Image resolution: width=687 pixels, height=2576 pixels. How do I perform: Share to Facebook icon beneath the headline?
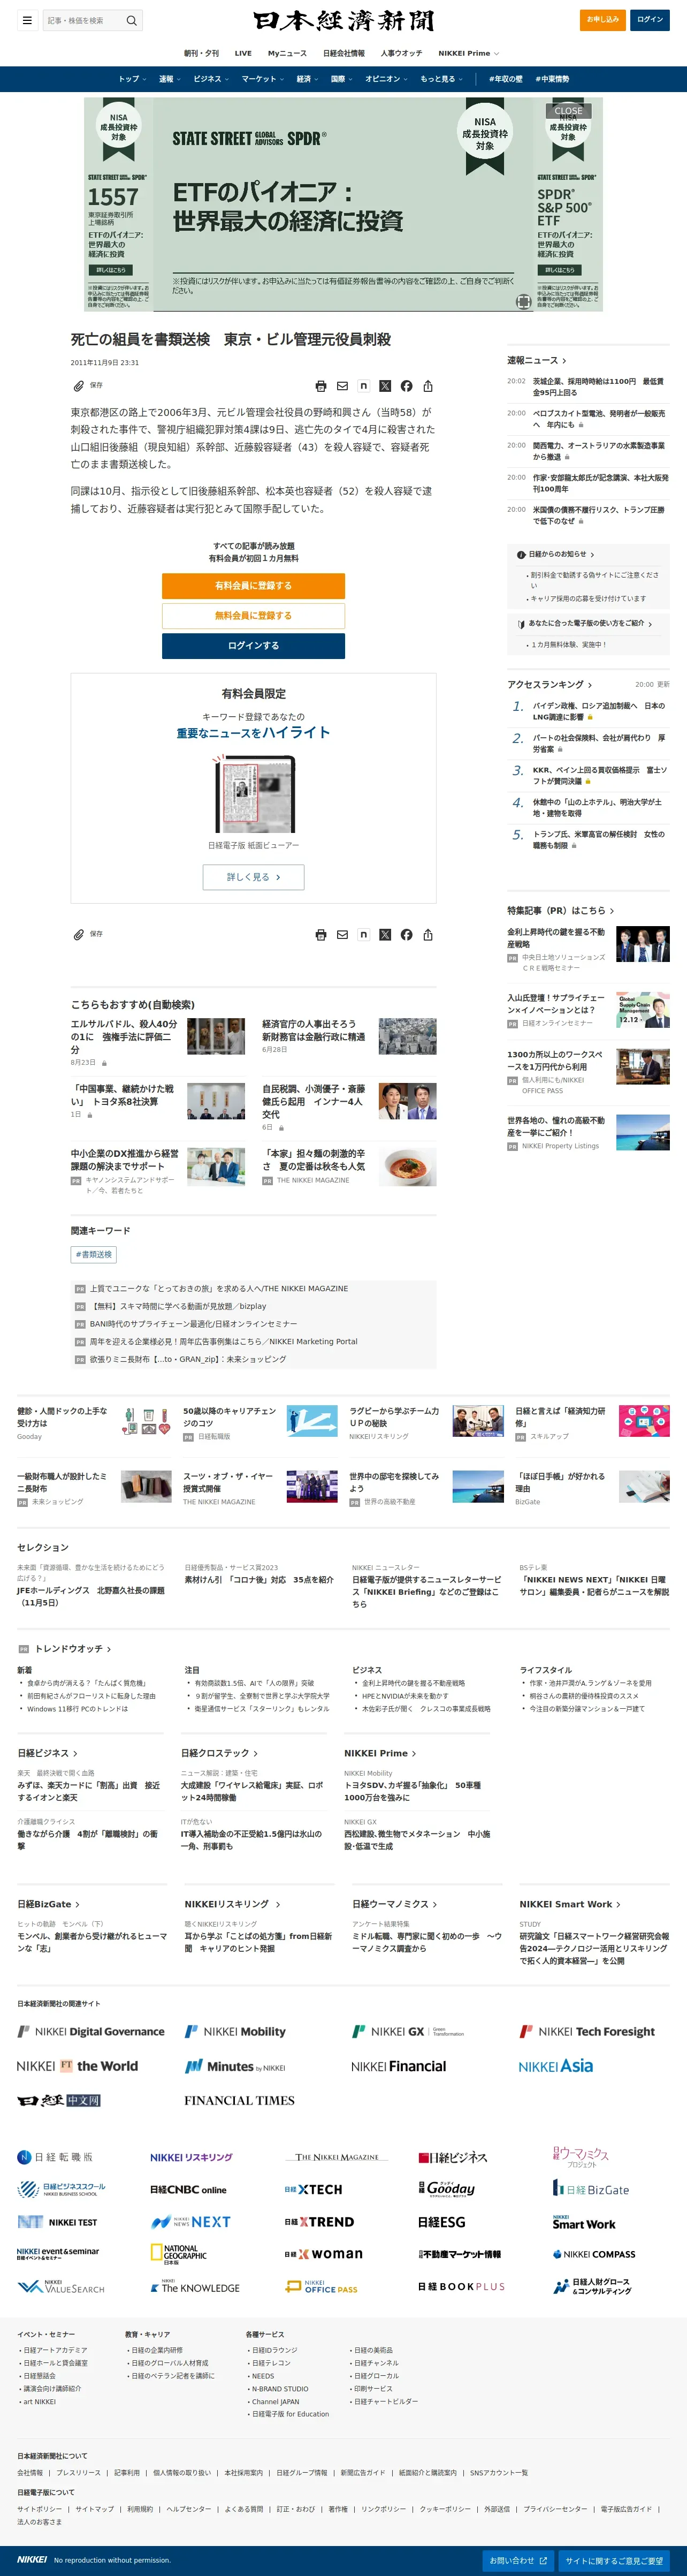(x=406, y=386)
